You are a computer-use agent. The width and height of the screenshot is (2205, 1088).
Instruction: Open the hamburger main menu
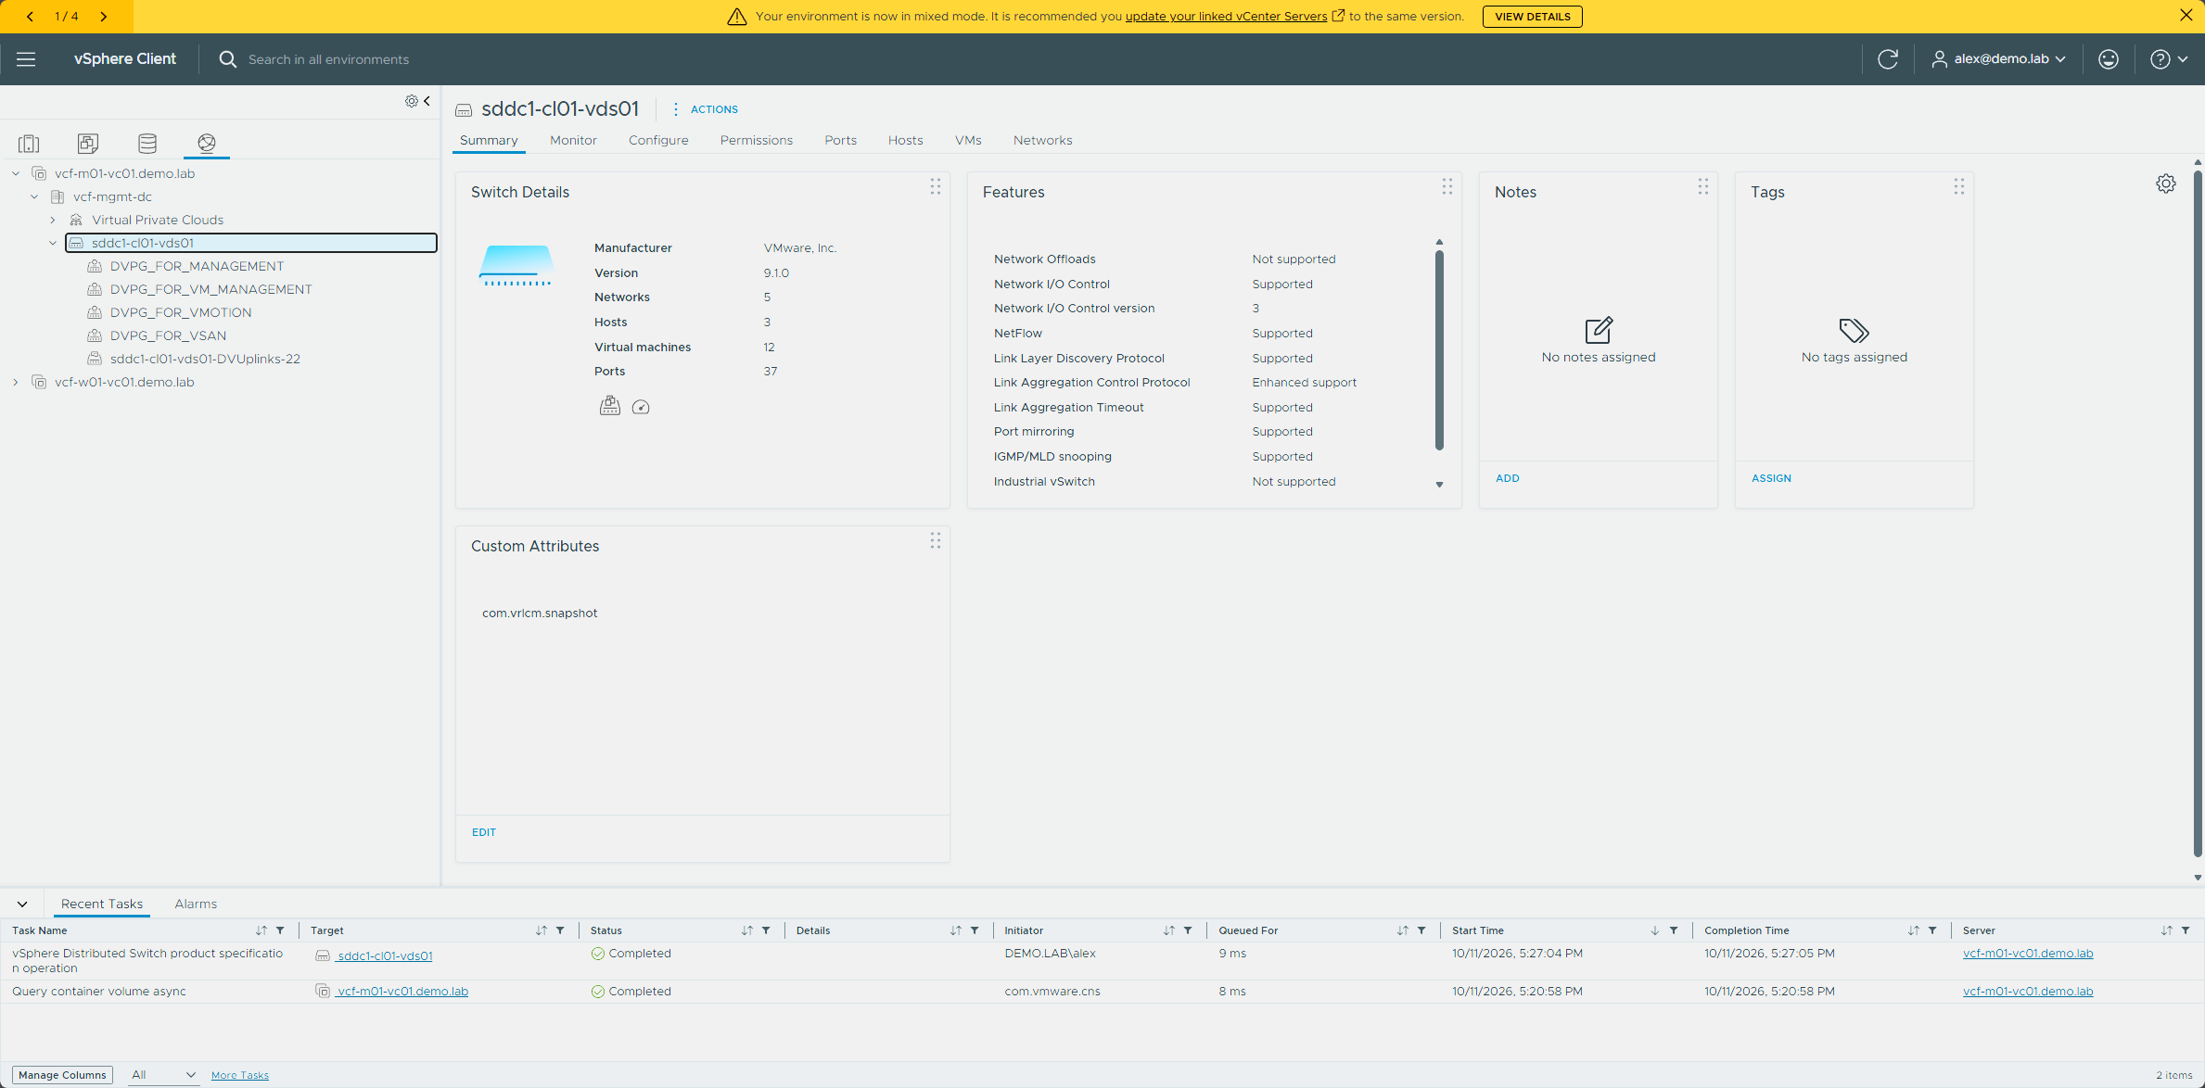pyautogui.click(x=26, y=59)
